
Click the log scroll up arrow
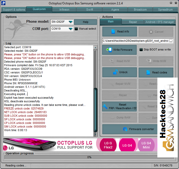point(96,47)
